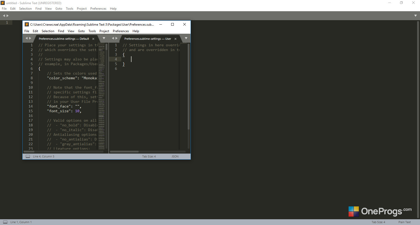This screenshot has height=225, width=420.
Task: Click 'Line 4, Column 5' status text
Action: pyautogui.click(x=44, y=156)
